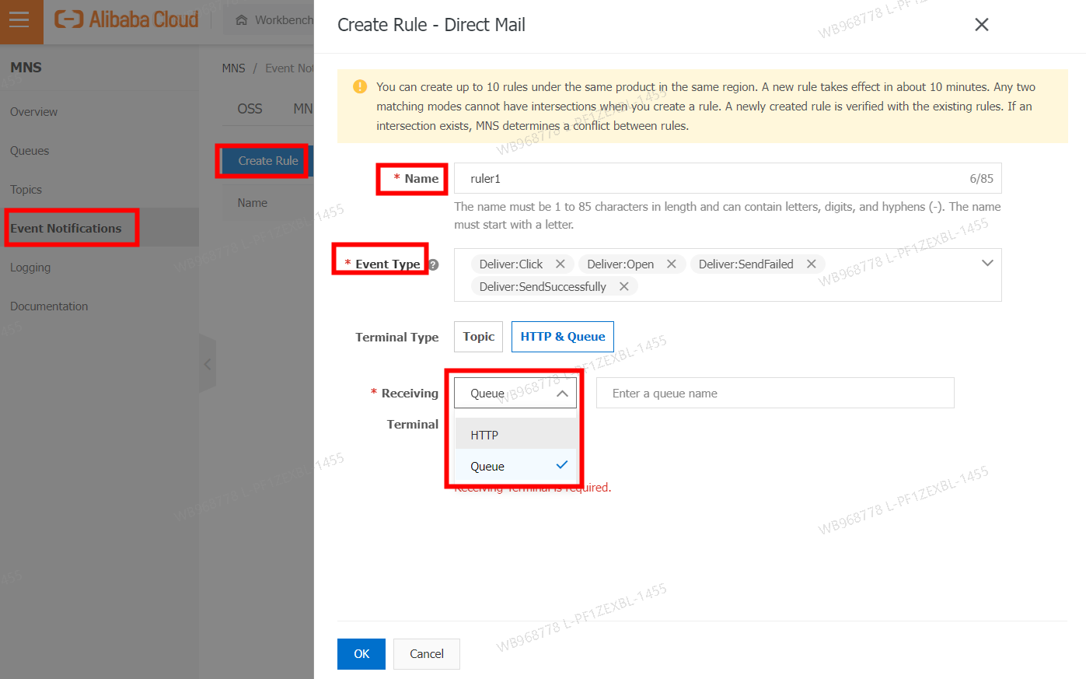Remove the Deliver:Click tag
The width and height of the screenshot is (1086, 679).
click(560, 264)
